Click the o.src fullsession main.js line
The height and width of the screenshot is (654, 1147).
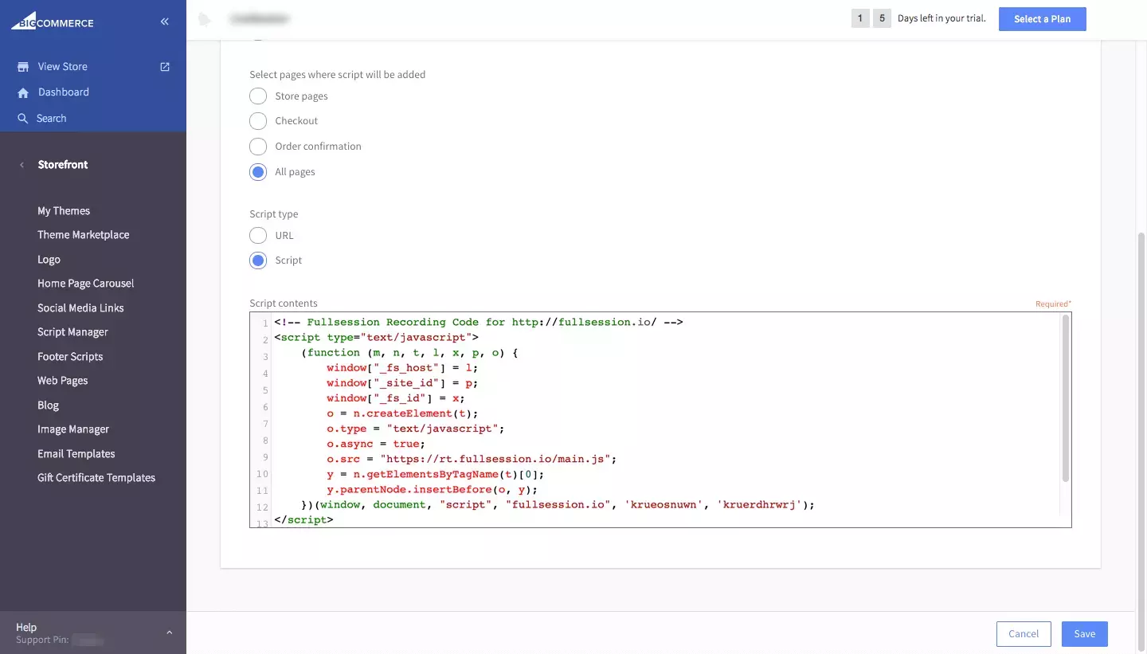click(x=472, y=460)
